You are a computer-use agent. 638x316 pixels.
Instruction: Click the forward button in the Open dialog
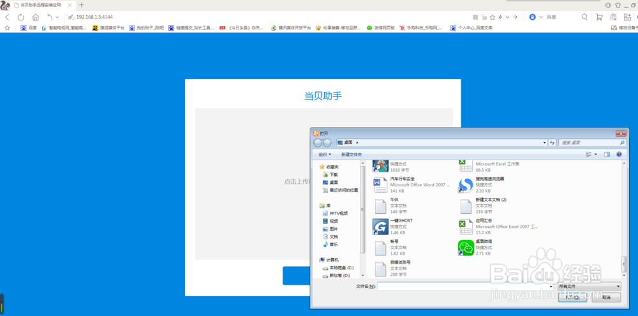click(327, 143)
